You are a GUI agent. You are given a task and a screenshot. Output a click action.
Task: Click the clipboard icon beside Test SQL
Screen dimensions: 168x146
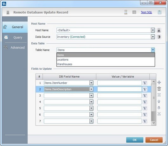click(x=159, y=12)
